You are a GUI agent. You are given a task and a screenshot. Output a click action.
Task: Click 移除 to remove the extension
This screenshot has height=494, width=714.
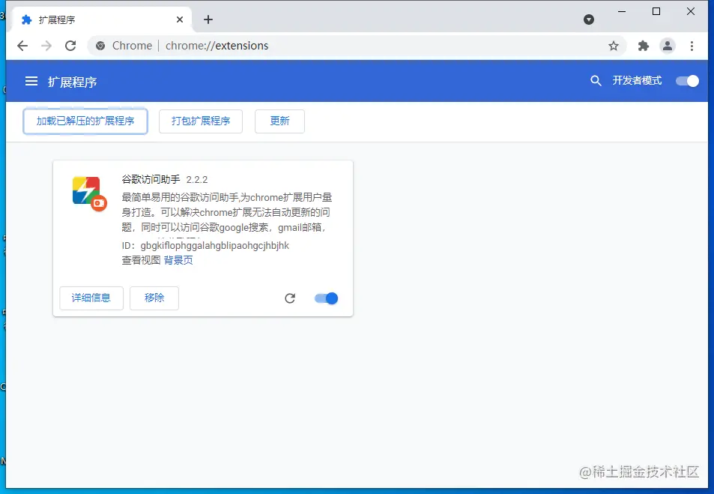point(154,298)
